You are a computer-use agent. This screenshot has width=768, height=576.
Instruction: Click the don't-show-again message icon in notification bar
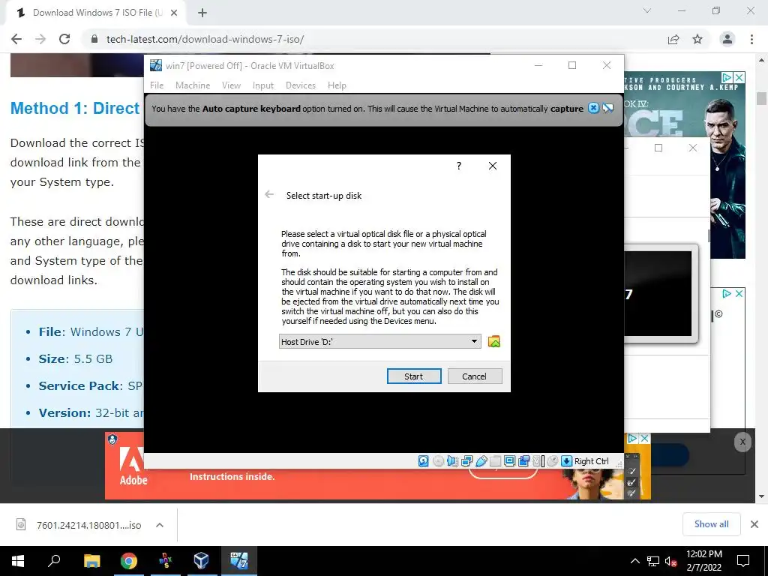tap(607, 108)
